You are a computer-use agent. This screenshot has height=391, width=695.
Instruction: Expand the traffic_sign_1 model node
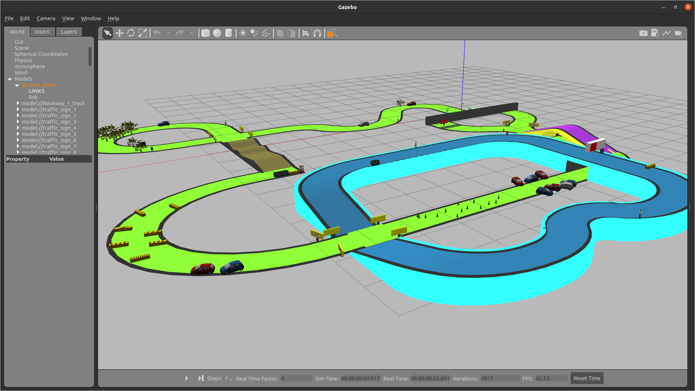coord(18,109)
